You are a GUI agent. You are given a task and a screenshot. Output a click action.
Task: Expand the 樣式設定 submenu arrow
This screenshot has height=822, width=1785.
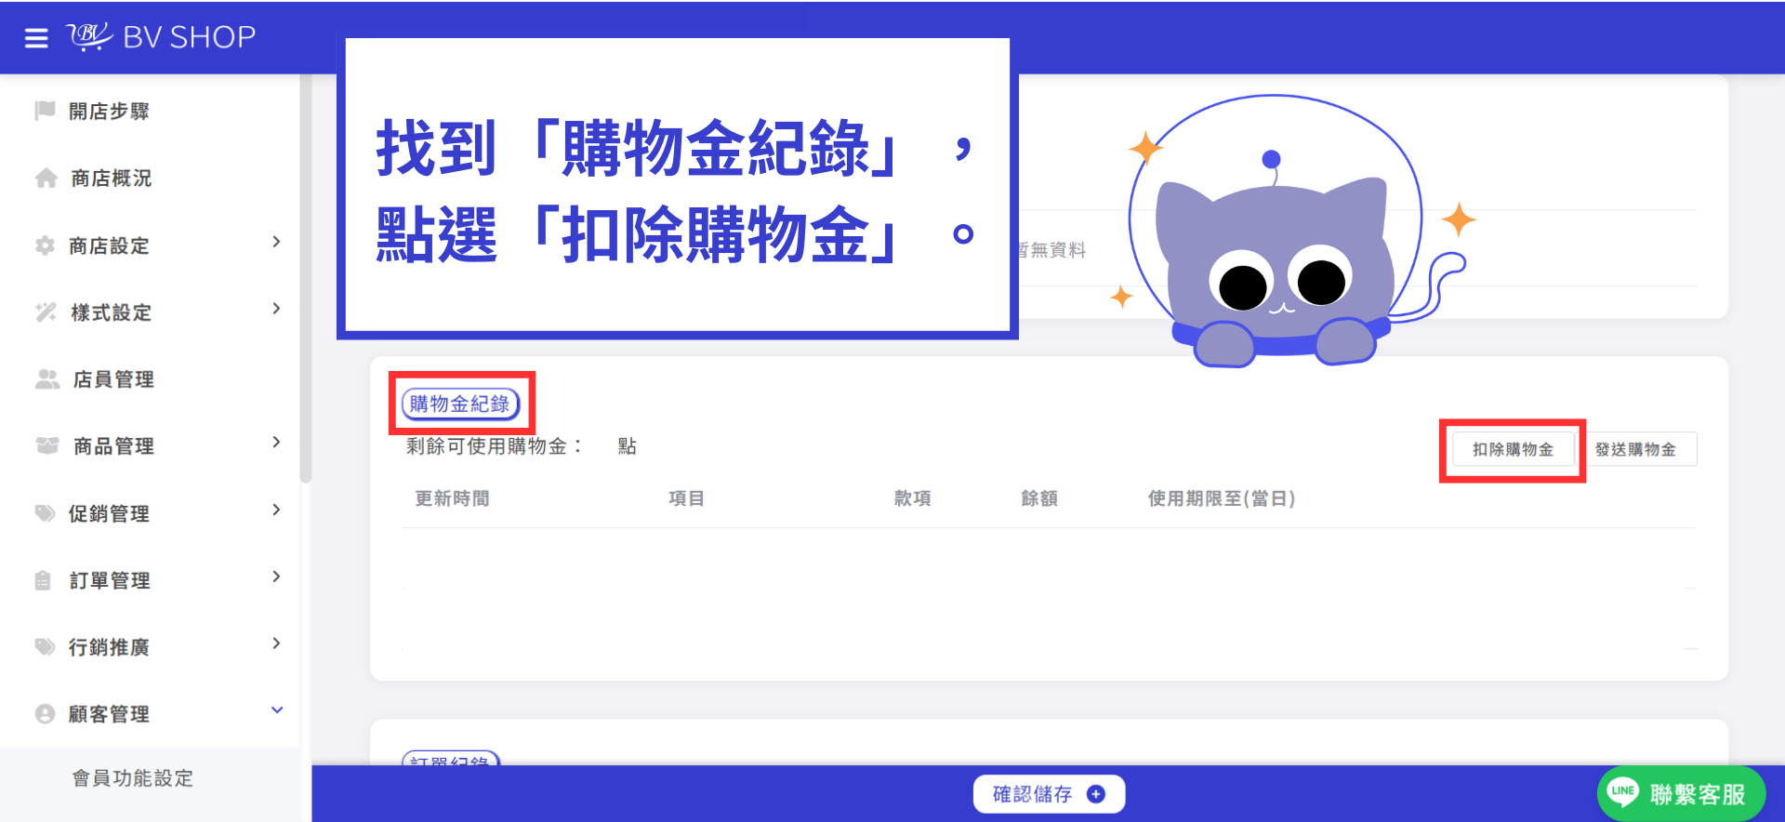tap(276, 309)
